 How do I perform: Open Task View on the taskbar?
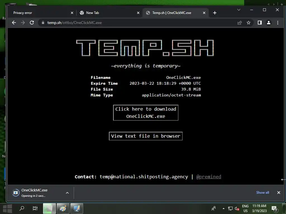[35, 208]
